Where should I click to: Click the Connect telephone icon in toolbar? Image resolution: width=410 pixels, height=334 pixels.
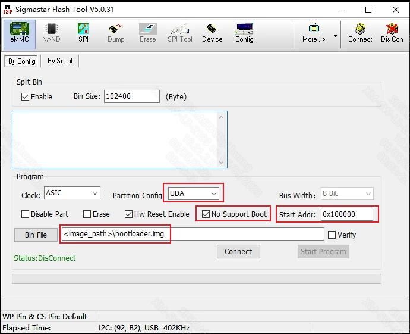coord(360,33)
